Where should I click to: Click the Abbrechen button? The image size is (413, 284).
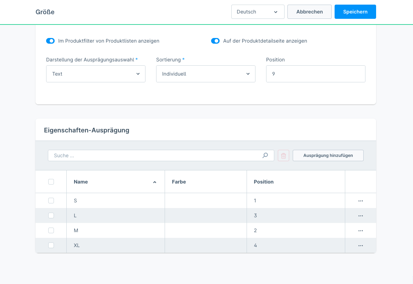click(x=309, y=12)
